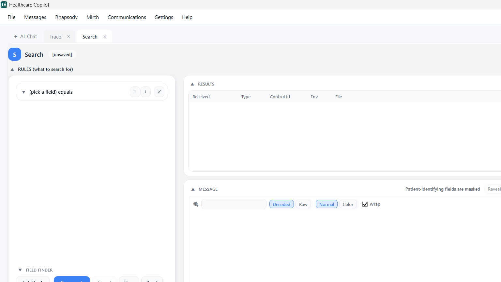Move the rule down with the down arrow
The image size is (501, 282).
click(145, 92)
